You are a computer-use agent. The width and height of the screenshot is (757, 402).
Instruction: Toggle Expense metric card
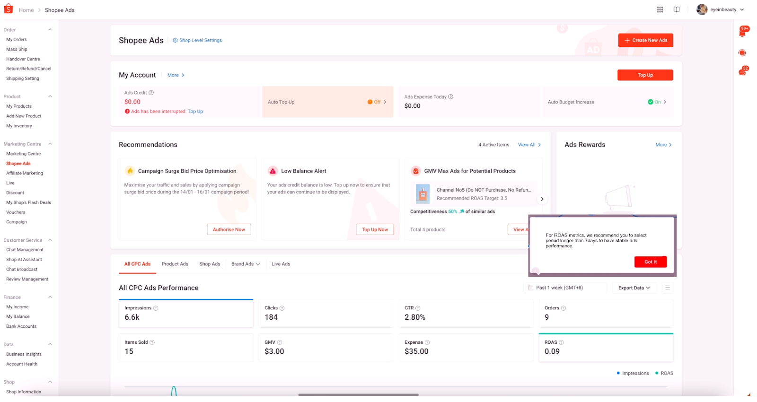point(466,348)
